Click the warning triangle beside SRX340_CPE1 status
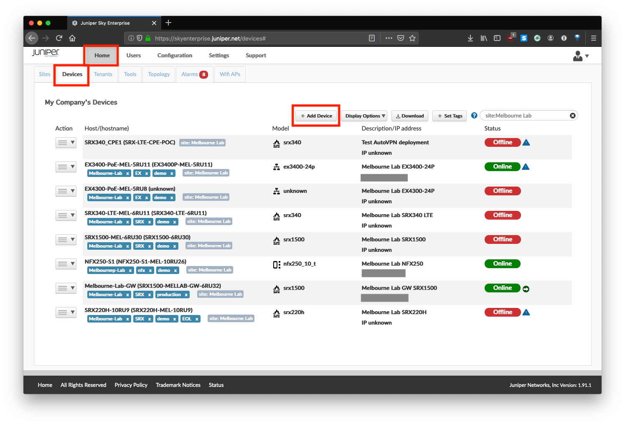The width and height of the screenshot is (625, 425). pos(526,143)
